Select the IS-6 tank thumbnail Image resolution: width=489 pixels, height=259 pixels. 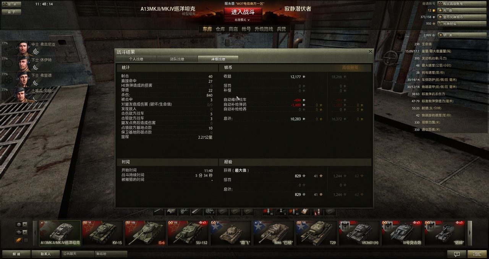pos(145,233)
